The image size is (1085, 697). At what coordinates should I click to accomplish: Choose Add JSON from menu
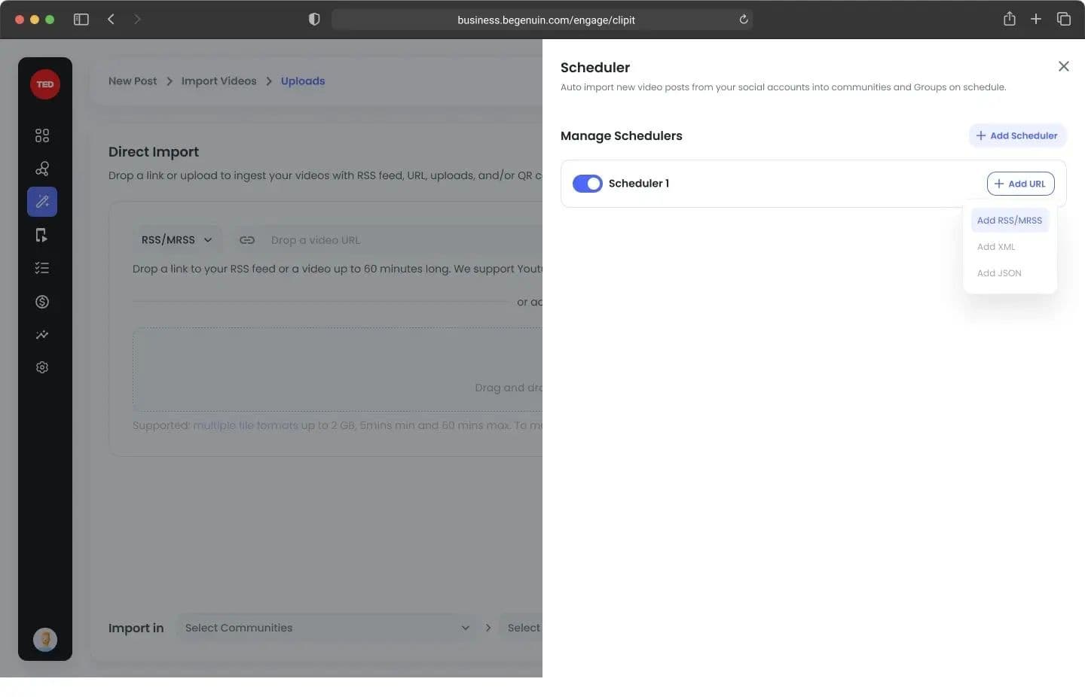click(999, 273)
